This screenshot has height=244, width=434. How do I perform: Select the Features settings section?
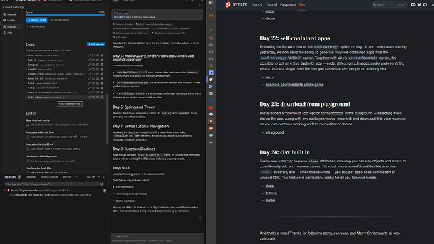click(11, 26)
